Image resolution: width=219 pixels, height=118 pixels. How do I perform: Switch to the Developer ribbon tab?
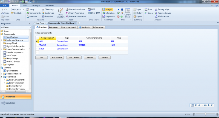(36, 5)
